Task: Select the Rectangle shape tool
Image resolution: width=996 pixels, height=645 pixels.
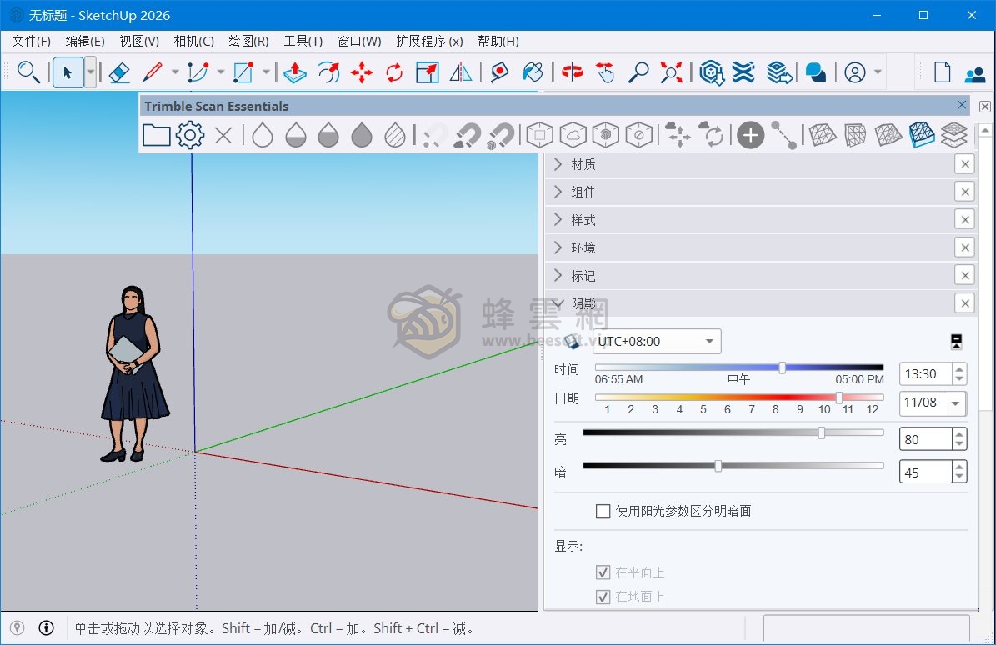Action: point(243,72)
